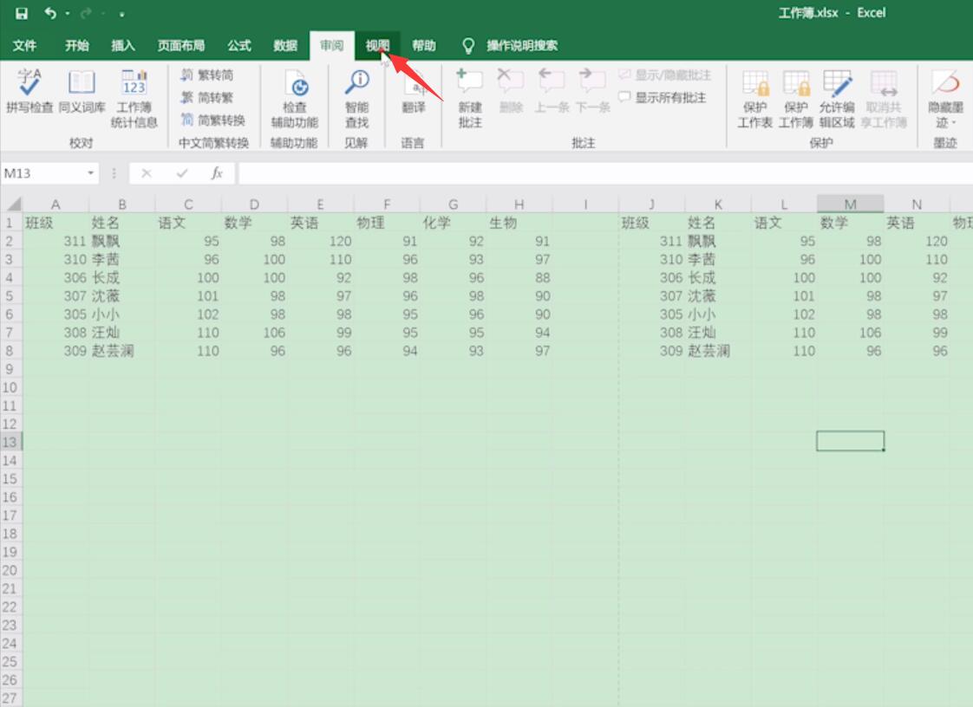Image resolution: width=973 pixels, height=707 pixels.
Task: Select column M header
Action: (x=850, y=204)
